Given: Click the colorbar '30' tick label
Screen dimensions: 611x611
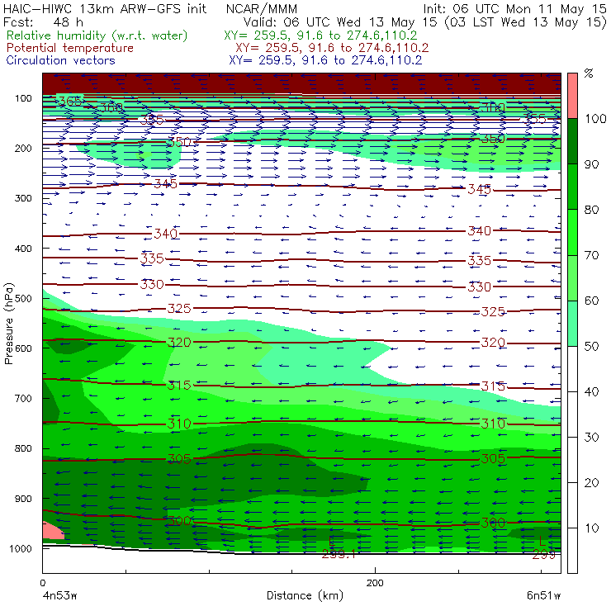Looking at the screenshot, I should tap(591, 438).
